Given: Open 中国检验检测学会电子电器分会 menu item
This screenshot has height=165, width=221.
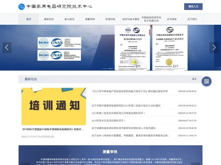Looking at the screenshot, I should [x=151, y=19].
